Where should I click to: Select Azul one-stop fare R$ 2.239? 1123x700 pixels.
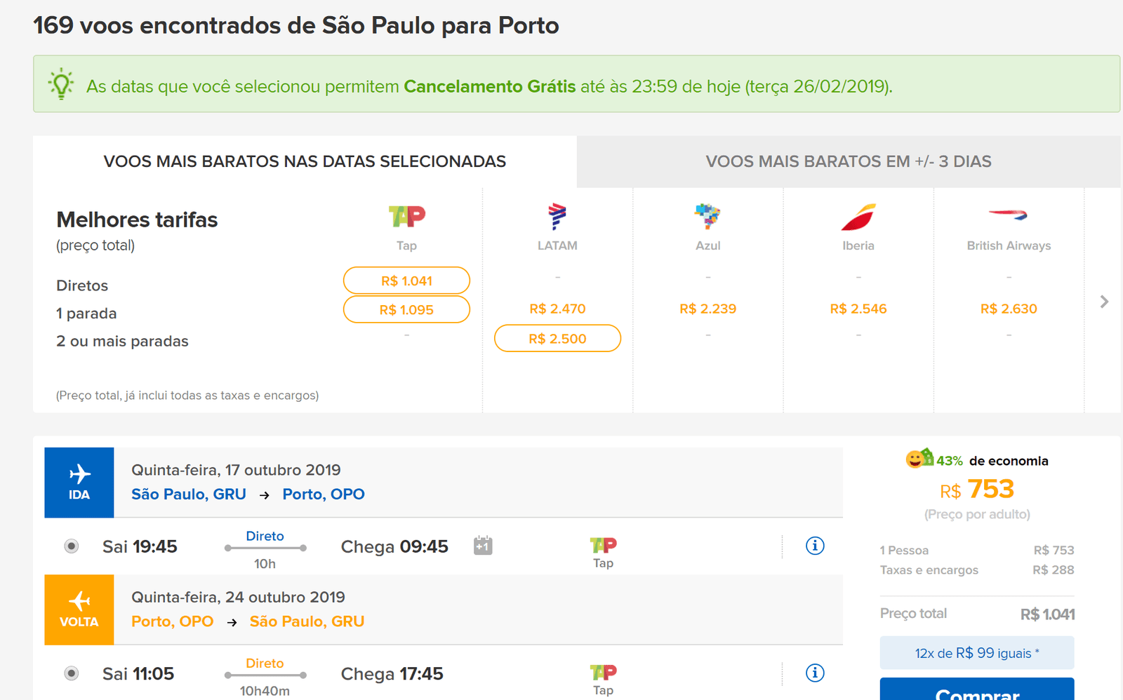click(x=707, y=309)
